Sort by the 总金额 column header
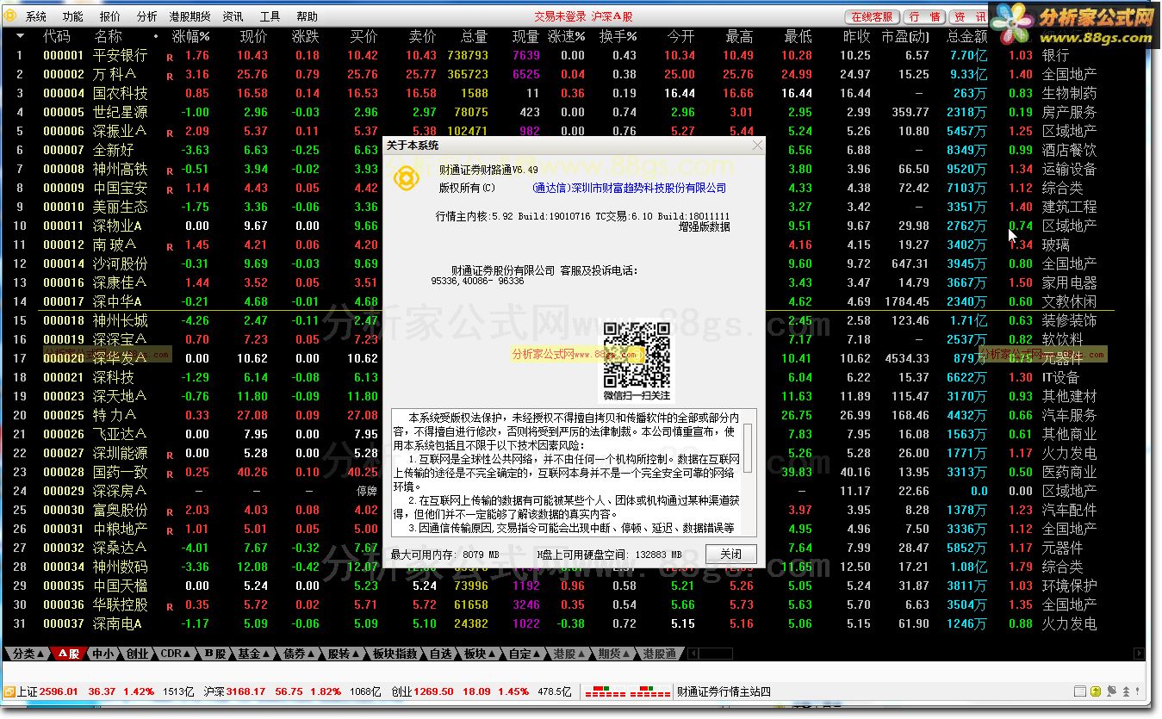1162x719 pixels. (x=966, y=37)
